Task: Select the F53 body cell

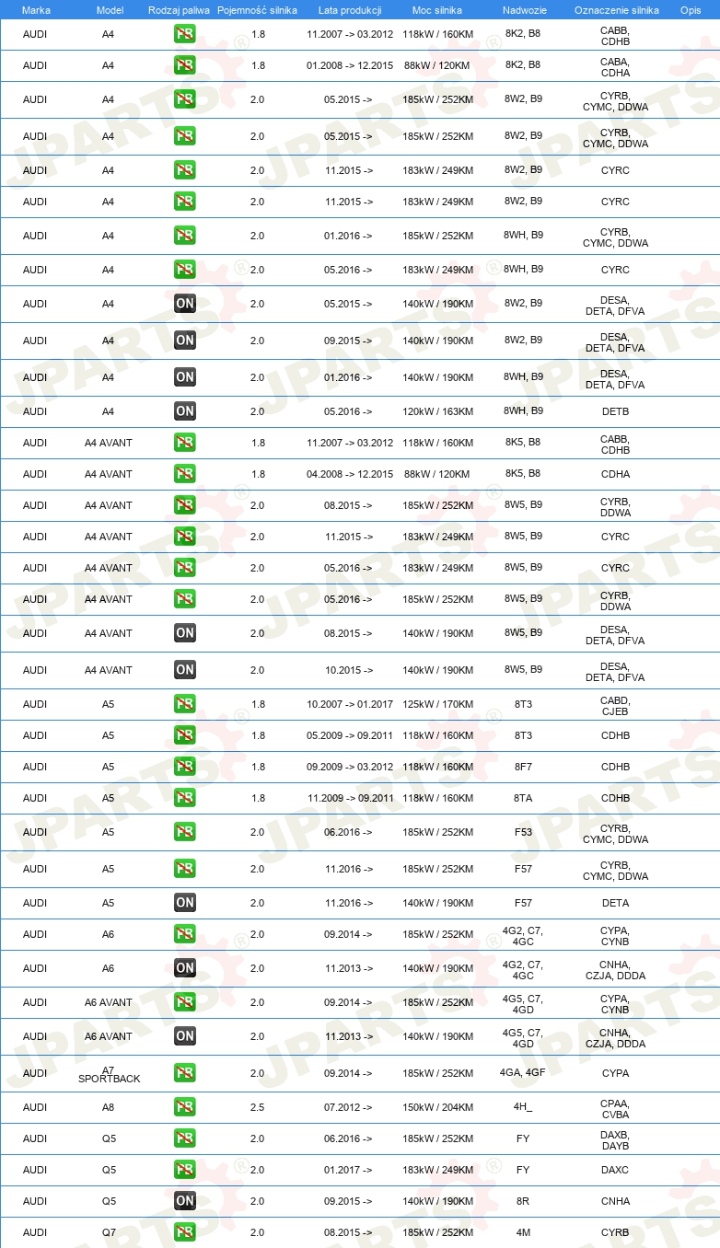Action: [x=523, y=832]
